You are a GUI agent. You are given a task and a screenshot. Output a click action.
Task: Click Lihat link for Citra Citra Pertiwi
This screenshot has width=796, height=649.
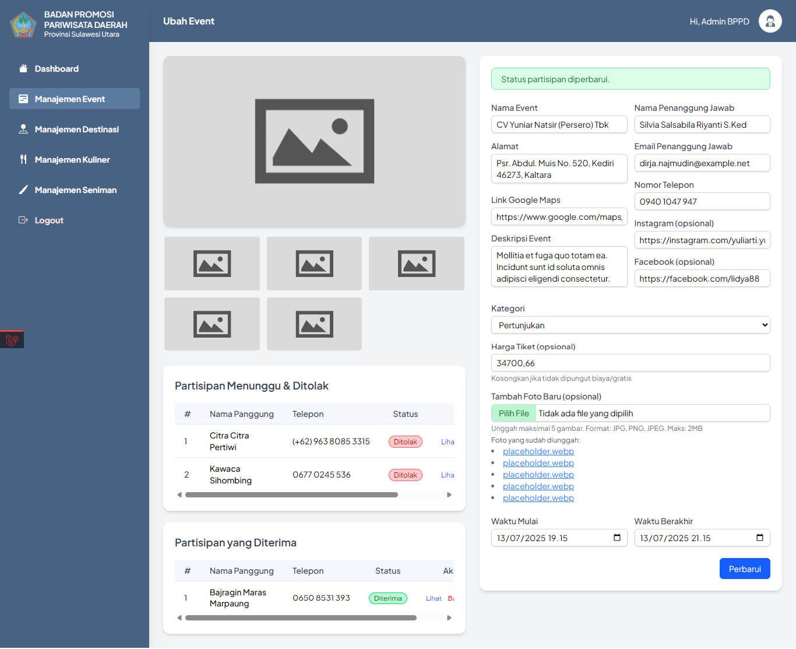(448, 442)
